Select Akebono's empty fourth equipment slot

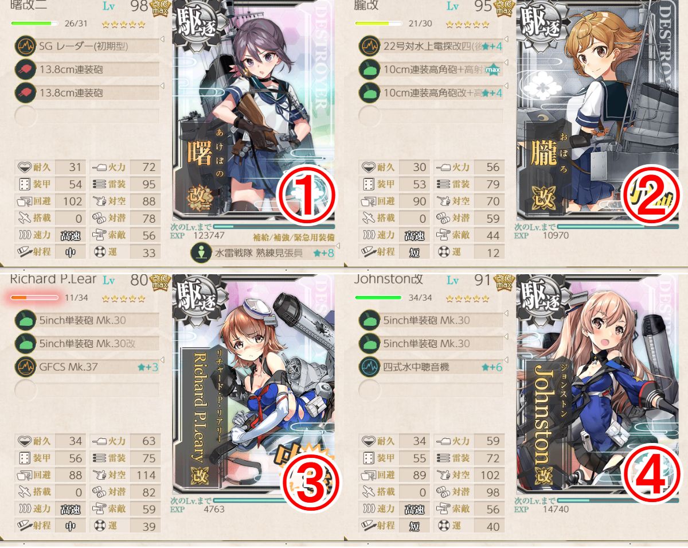[87, 116]
